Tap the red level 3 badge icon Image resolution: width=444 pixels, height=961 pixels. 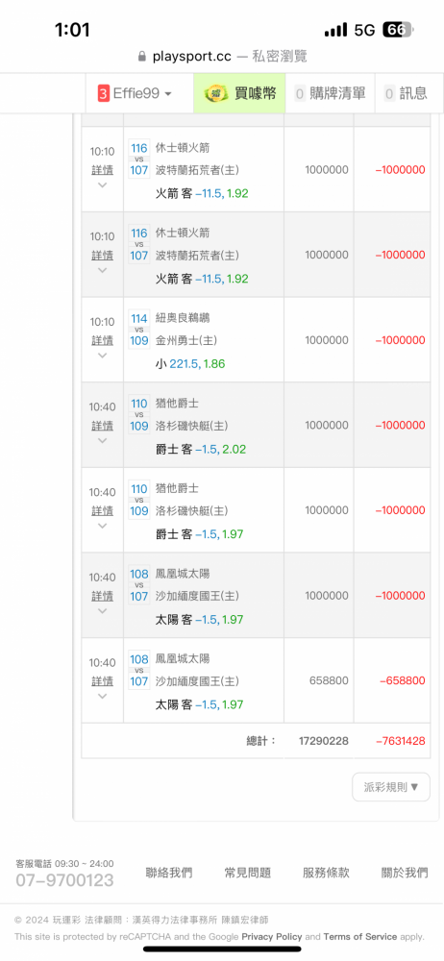pyautogui.click(x=104, y=93)
